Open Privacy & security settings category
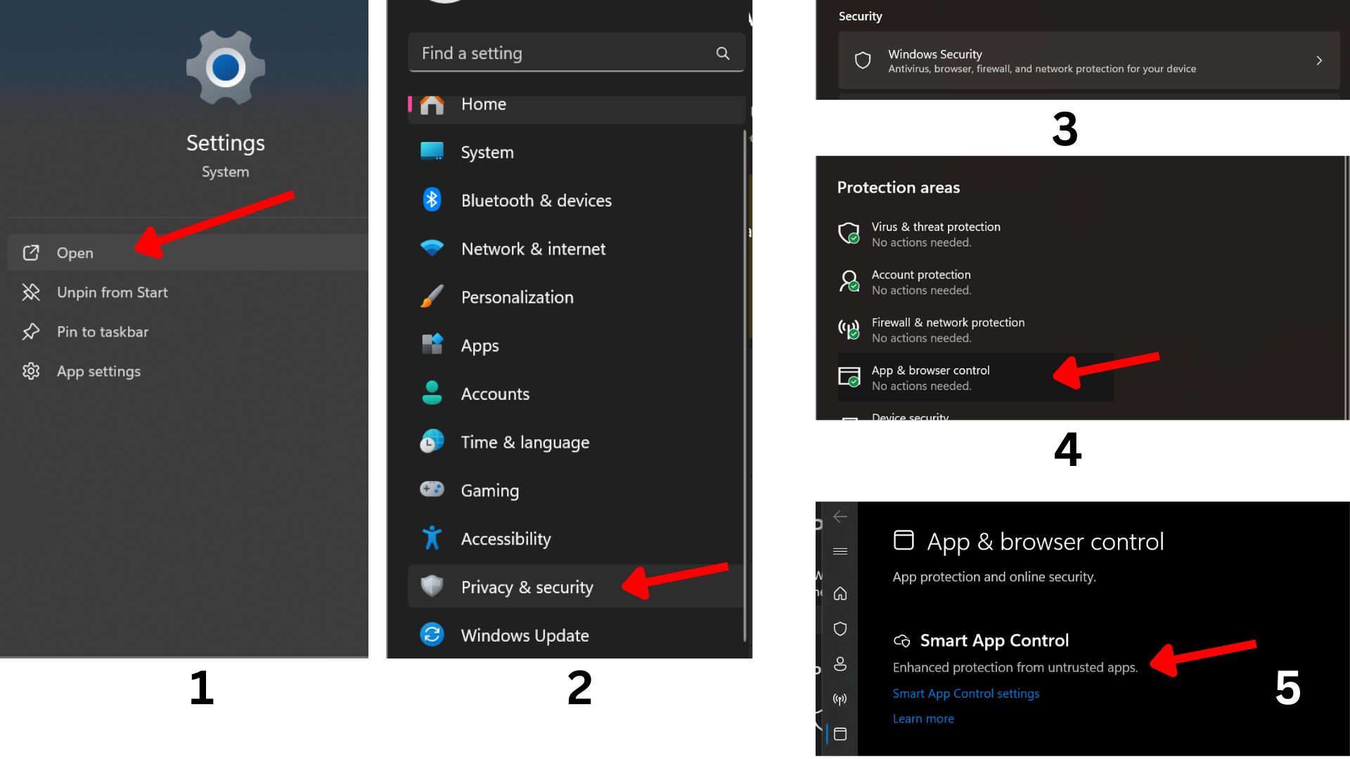The width and height of the screenshot is (1350, 759). point(527,587)
